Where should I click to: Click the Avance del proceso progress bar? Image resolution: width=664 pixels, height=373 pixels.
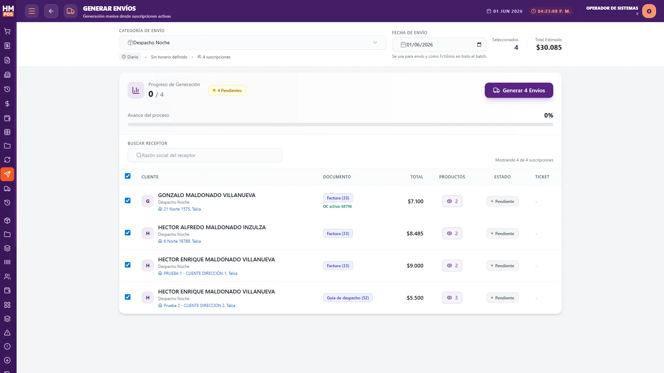point(340,124)
